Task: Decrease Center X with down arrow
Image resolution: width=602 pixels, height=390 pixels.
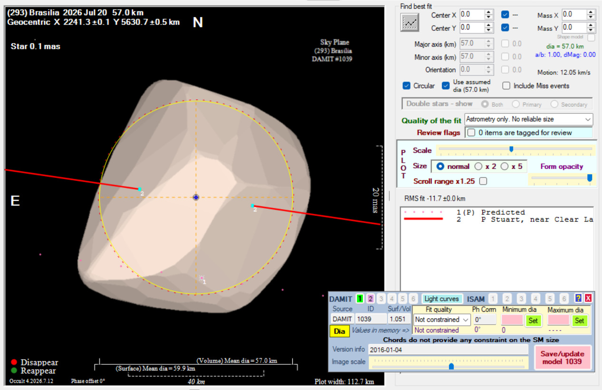Action: pyautogui.click(x=489, y=17)
